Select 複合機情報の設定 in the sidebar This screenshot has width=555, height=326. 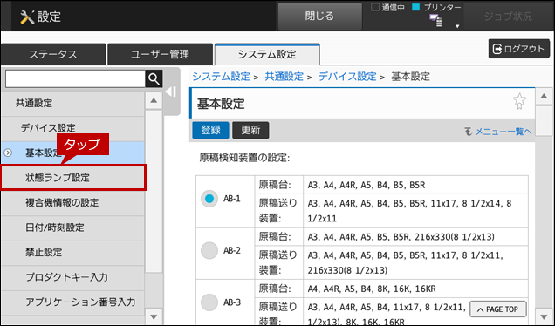click(73, 202)
